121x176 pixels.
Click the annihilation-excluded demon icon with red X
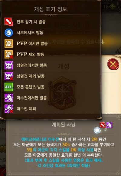pos(9,76)
